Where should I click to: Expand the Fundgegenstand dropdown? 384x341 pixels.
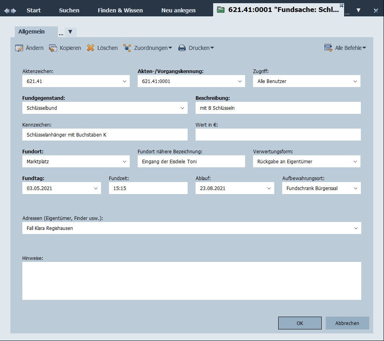(x=182, y=108)
